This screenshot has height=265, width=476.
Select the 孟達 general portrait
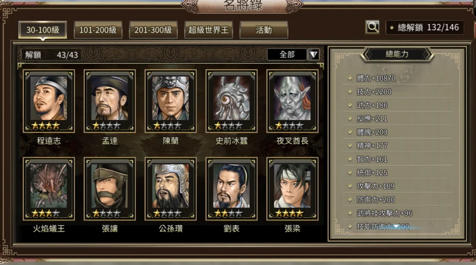point(109,101)
